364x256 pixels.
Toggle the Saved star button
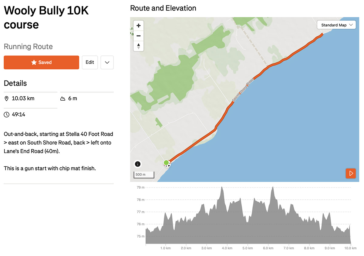click(x=42, y=62)
